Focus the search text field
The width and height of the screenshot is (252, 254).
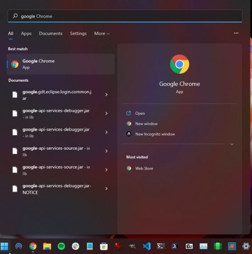tap(125, 16)
